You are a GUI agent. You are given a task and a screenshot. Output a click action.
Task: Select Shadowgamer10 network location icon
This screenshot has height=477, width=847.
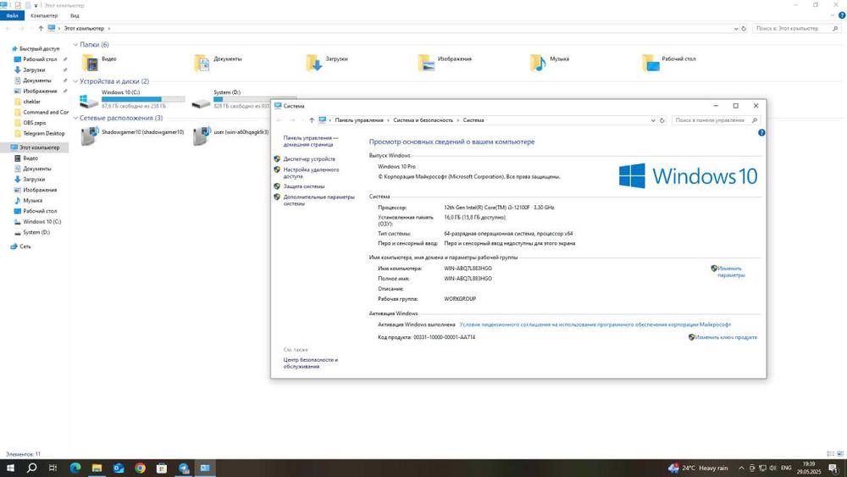tap(90, 136)
